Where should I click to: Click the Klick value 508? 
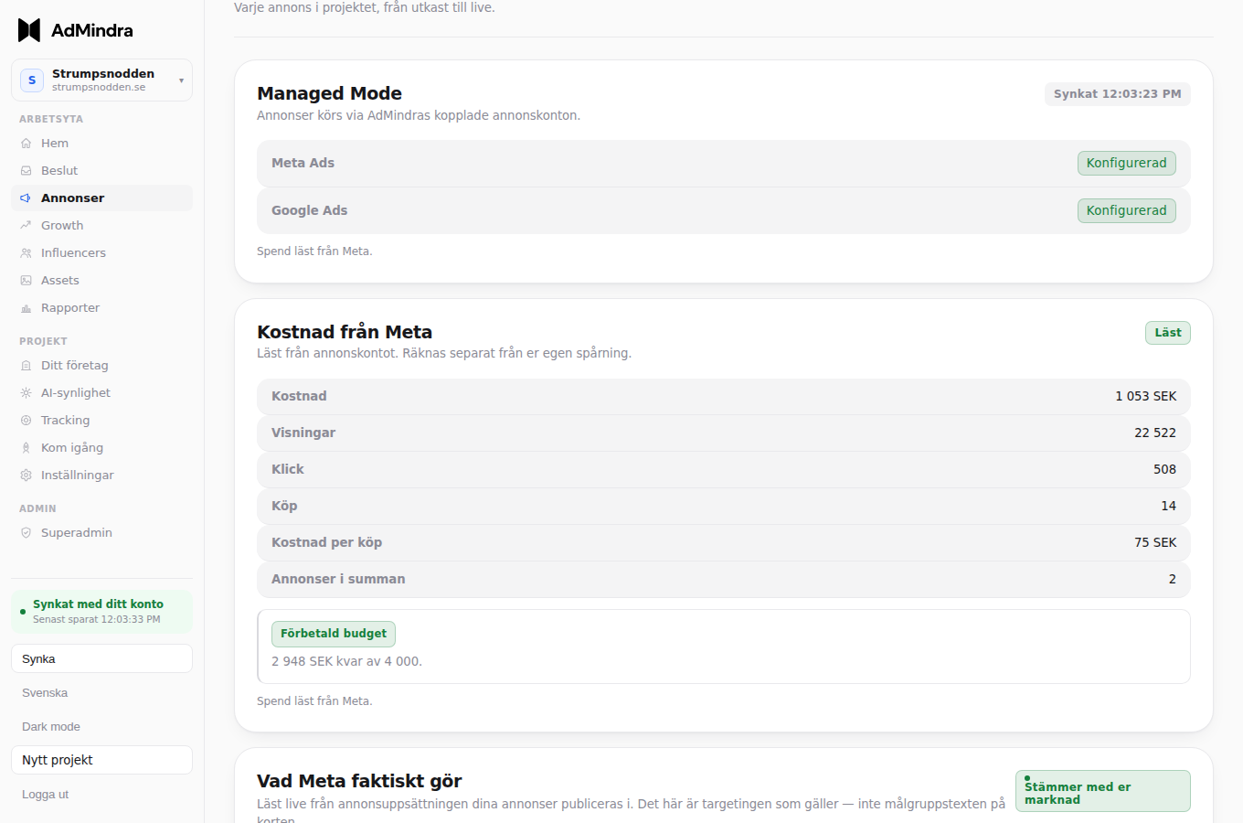point(1164,469)
